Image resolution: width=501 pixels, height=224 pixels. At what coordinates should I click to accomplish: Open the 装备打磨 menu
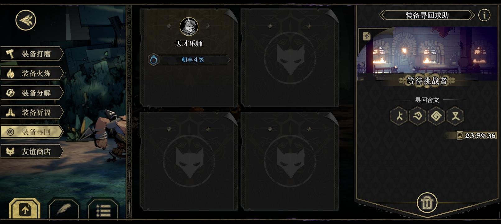[32, 54]
